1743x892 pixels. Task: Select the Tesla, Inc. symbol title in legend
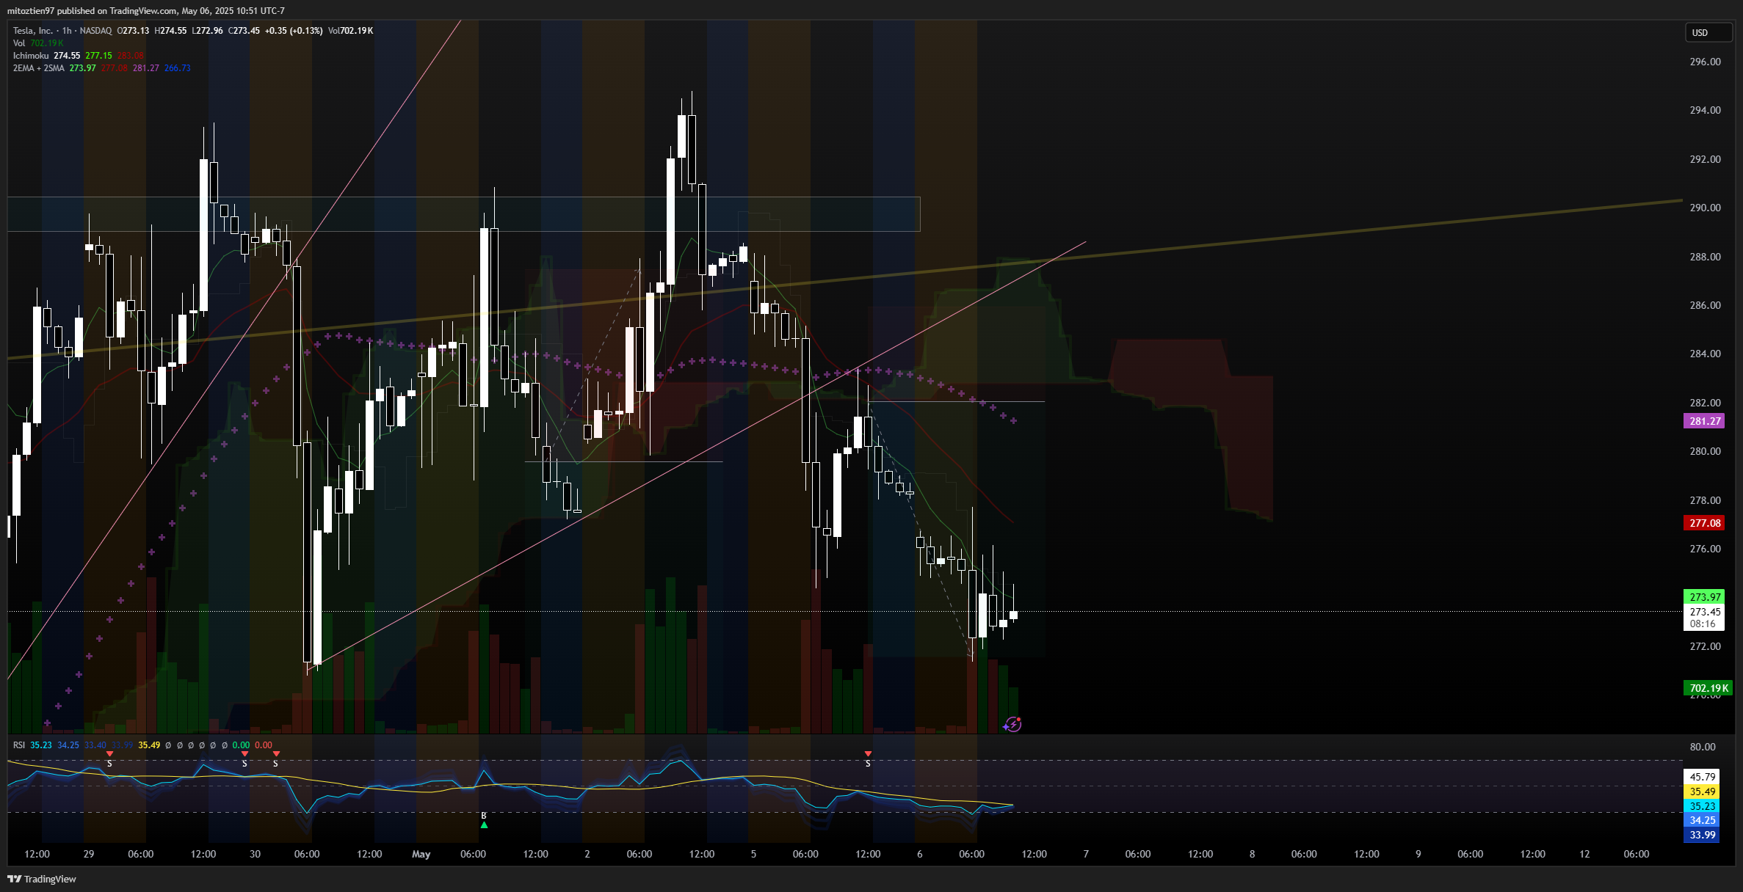(32, 31)
